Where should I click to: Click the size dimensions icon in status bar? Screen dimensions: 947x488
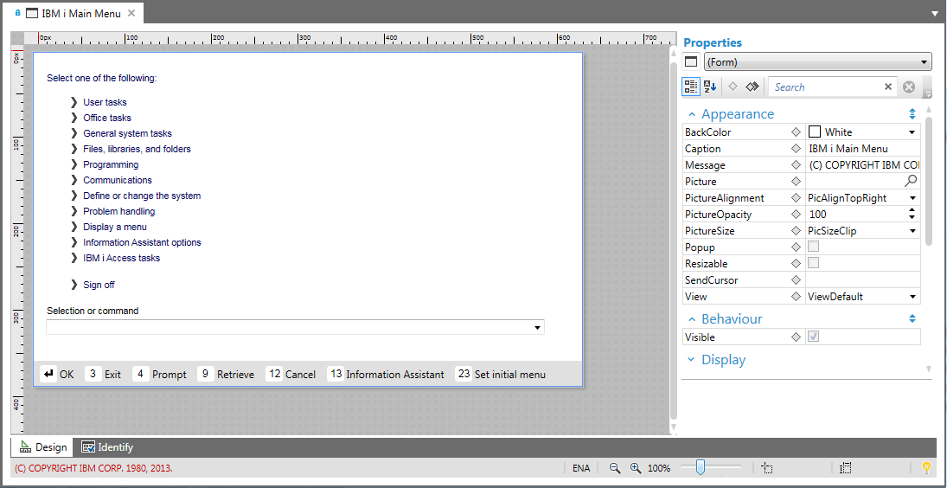point(846,467)
